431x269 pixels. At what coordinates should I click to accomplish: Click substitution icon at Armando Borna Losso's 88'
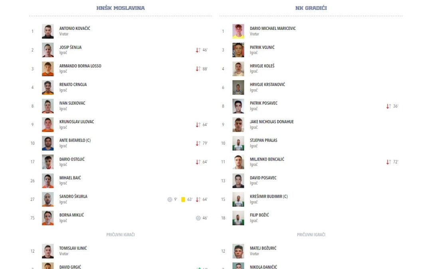pos(198,69)
